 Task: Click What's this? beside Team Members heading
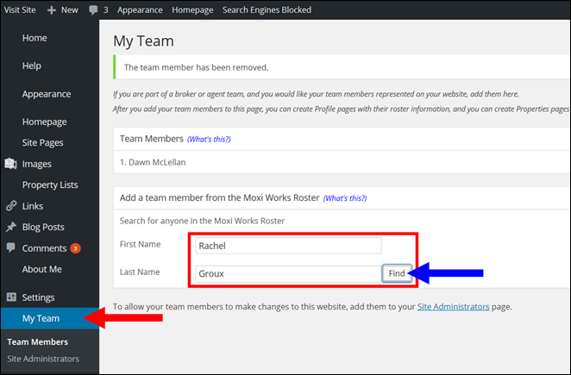coord(209,139)
